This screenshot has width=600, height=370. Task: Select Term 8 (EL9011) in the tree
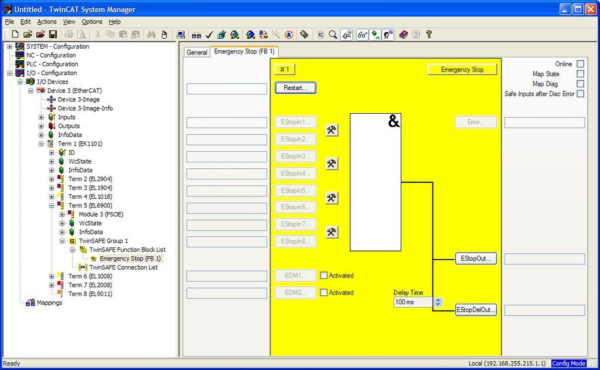tap(90, 294)
